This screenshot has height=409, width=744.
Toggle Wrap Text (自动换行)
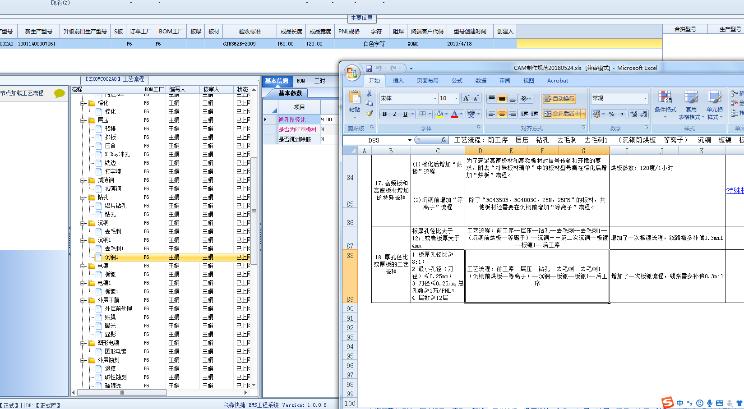[x=559, y=98]
